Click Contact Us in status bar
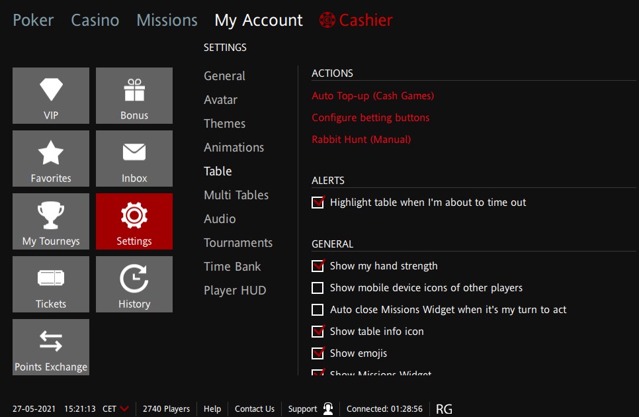 point(255,409)
